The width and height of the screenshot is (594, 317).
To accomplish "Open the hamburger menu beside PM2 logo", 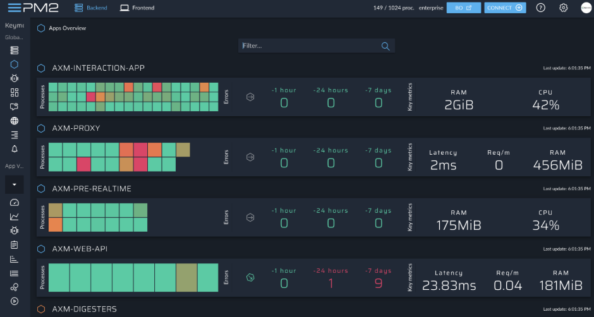I will tap(15, 7).
